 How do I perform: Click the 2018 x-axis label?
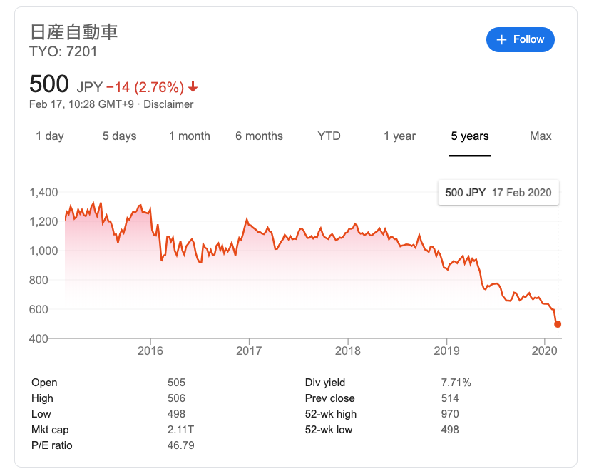click(348, 351)
